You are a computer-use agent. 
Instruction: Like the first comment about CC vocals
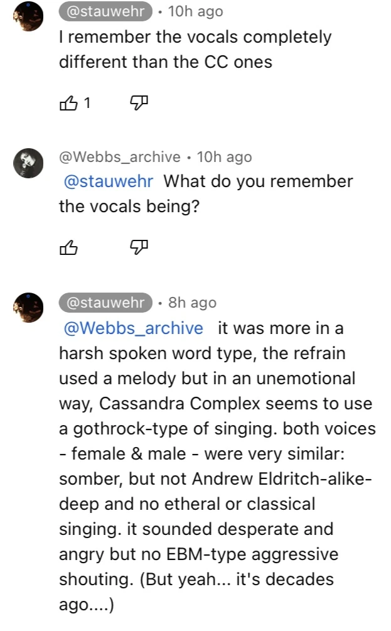click(68, 103)
